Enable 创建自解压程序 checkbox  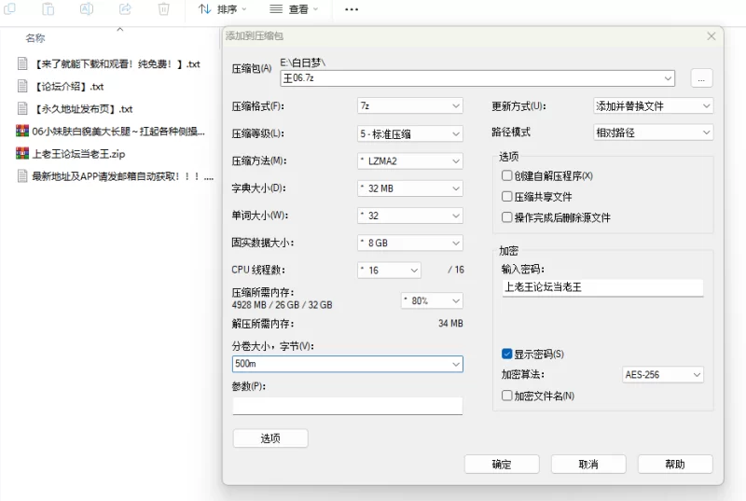506,175
